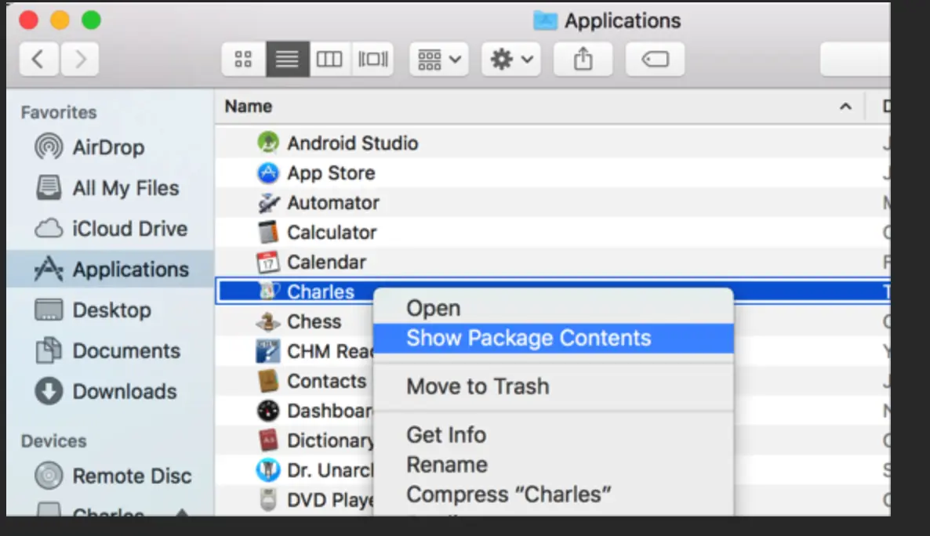Click the Contacts app icon
The image size is (930, 536).
pos(268,381)
